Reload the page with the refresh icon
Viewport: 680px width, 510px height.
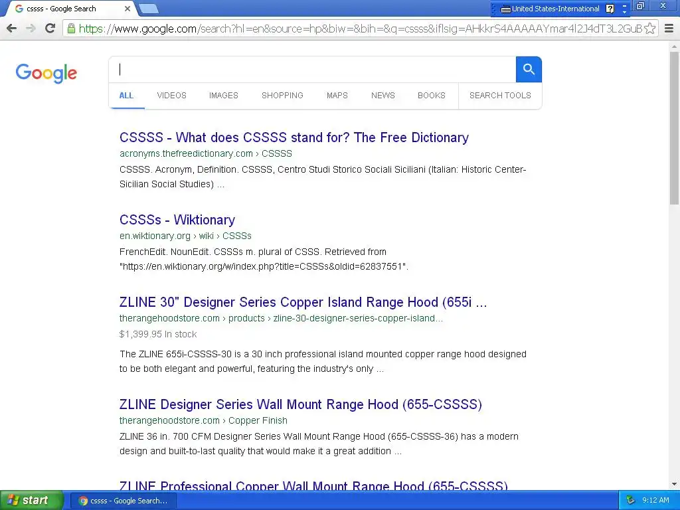click(x=50, y=29)
